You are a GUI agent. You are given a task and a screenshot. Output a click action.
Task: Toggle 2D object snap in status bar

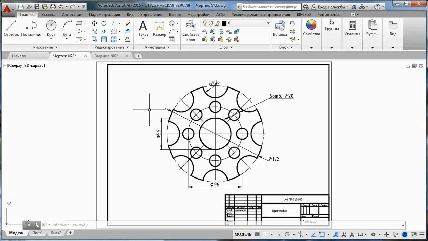(x=322, y=234)
